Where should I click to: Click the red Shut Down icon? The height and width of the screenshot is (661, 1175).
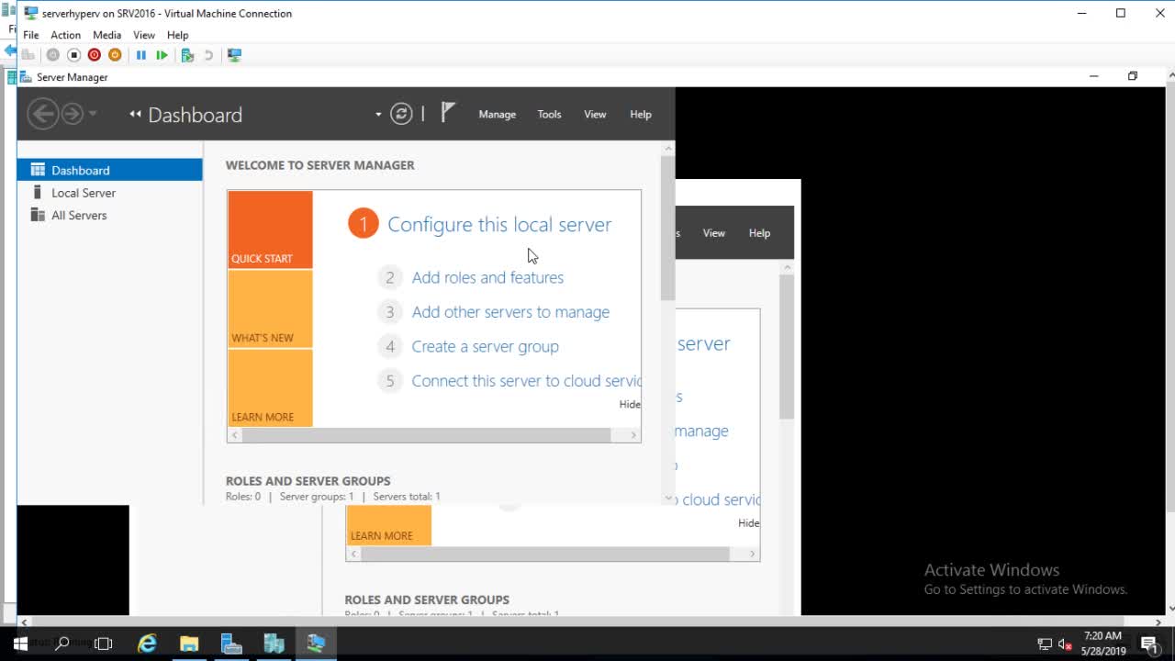tap(95, 55)
